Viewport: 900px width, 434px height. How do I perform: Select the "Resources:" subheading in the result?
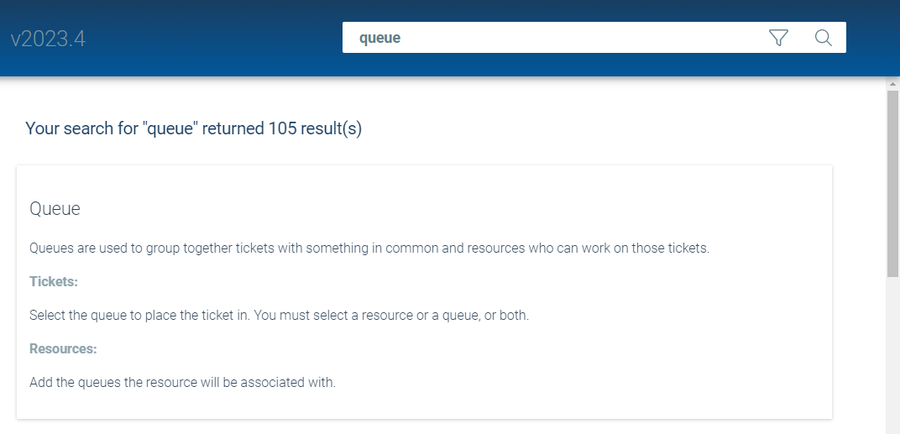click(63, 348)
